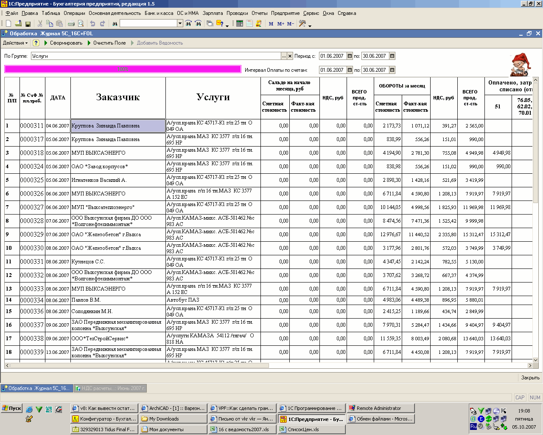
Task: Open the 1C help question icon
Action: 220,24
